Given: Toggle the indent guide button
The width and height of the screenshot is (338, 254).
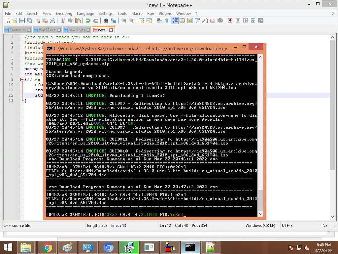Looking at the screenshot, I should [175, 21].
